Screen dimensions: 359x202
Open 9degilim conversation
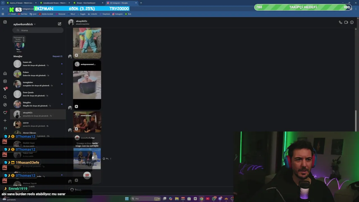(38, 104)
